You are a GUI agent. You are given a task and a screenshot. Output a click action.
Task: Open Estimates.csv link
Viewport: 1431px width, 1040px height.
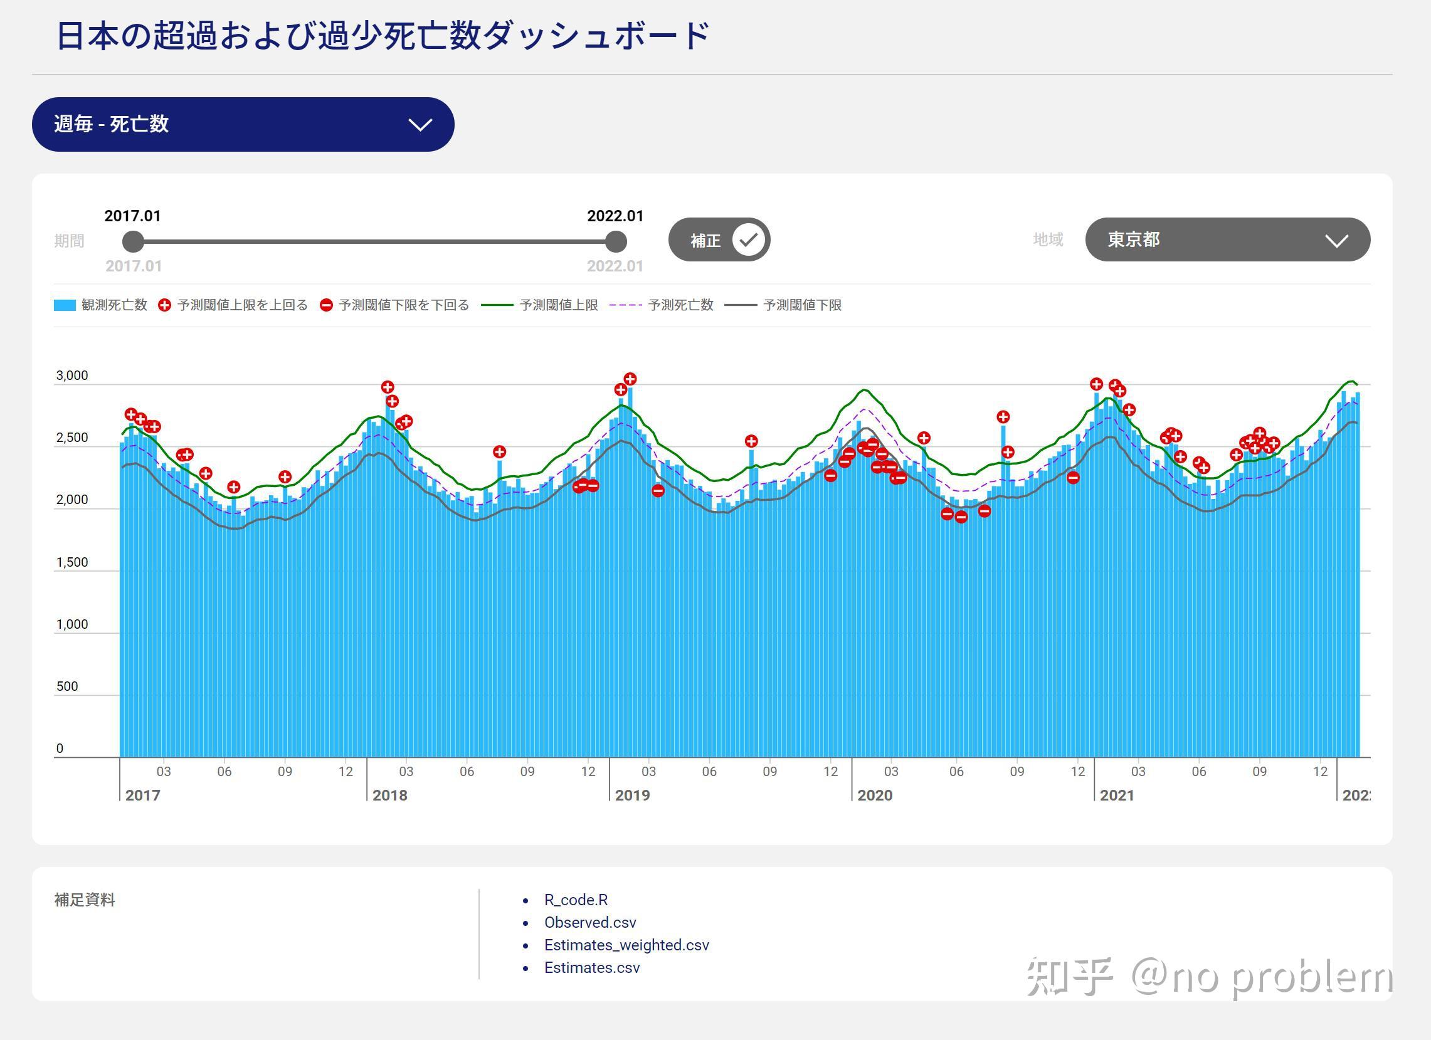pyautogui.click(x=592, y=968)
